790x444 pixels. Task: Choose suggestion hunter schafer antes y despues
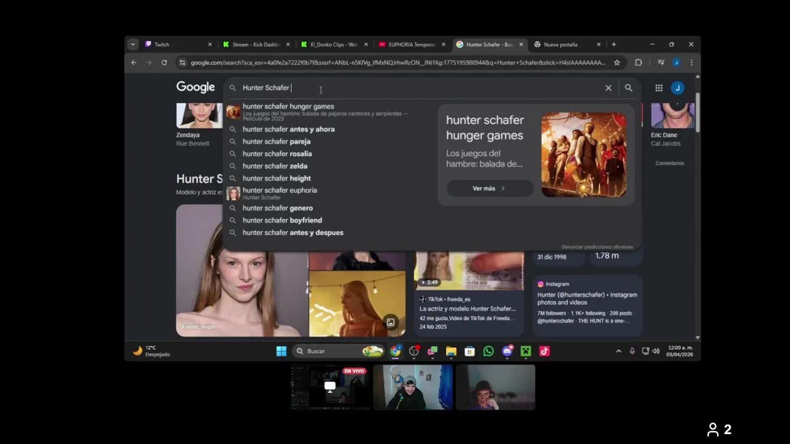(327, 232)
